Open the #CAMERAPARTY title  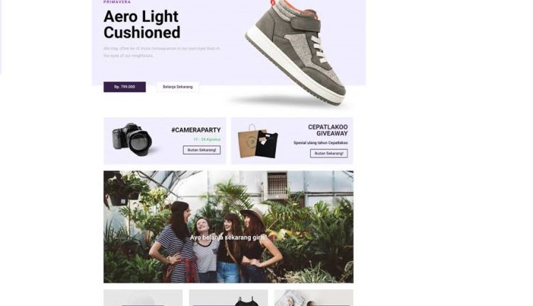(x=196, y=130)
